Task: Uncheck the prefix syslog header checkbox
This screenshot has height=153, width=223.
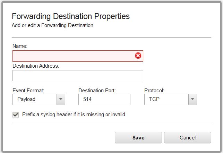Action: click(x=16, y=114)
